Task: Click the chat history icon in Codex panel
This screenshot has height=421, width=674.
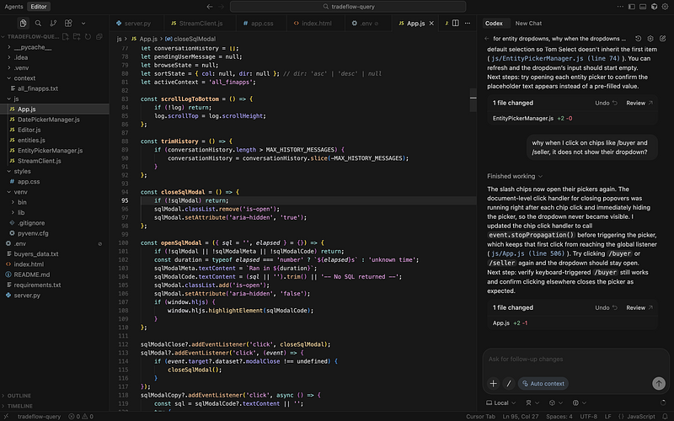Action: click(x=638, y=38)
